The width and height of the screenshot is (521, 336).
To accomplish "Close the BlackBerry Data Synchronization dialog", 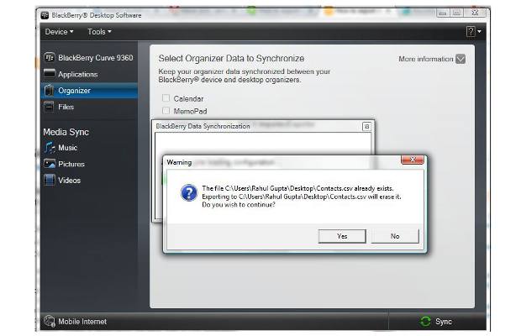I will click(367, 126).
